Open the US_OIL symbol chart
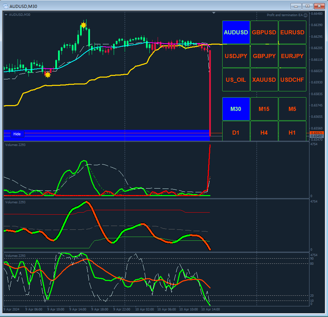The width and height of the screenshot is (328, 317). (x=236, y=80)
